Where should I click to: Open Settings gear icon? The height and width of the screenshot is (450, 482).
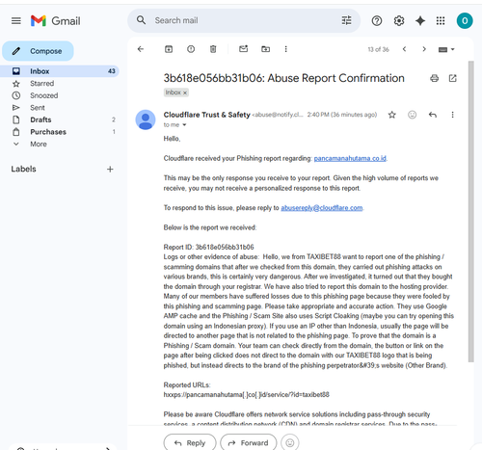point(399,21)
